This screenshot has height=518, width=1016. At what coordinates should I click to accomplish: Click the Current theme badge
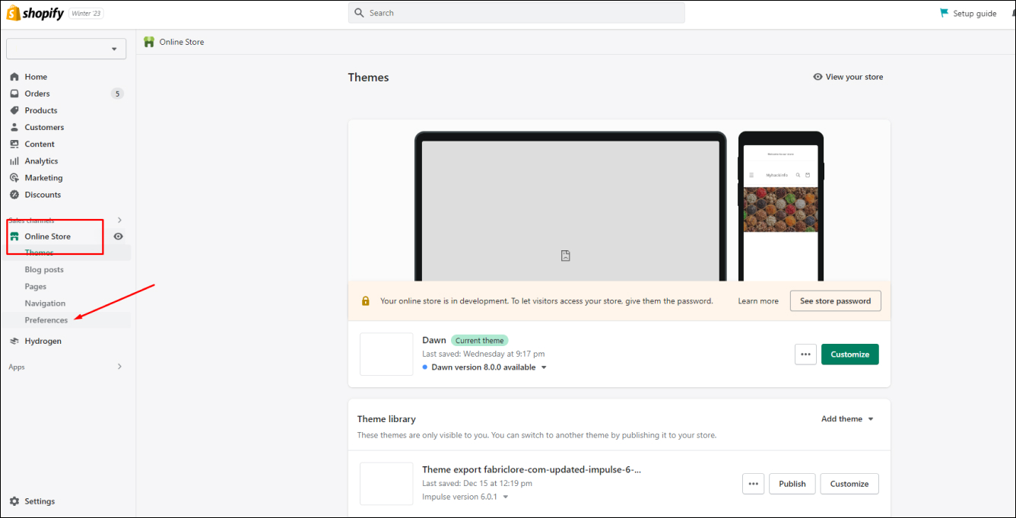[x=480, y=341]
